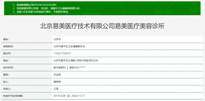Image resolution: width=205 pixels, height=101 pixels.
Task: Click notice line 3 about 凌晨1点至凌晨5点系统维护
Action: [x=41, y=12]
